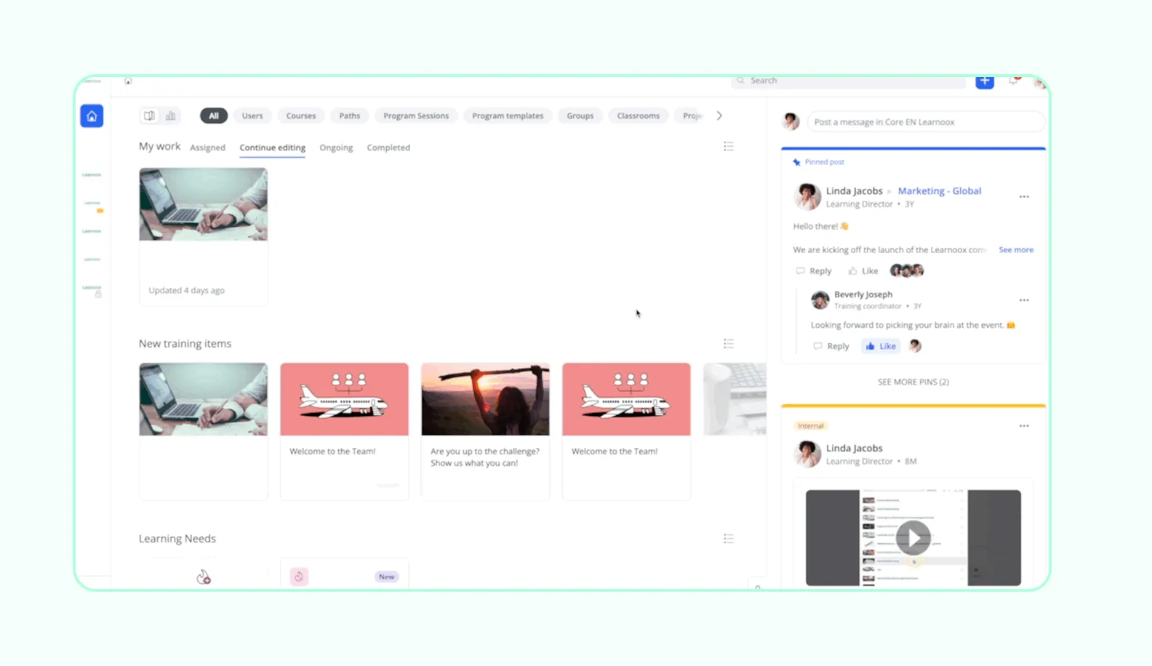1152x666 pixels.
Task: View avatars of people who liked the pinned post
Action: point(907,270)
